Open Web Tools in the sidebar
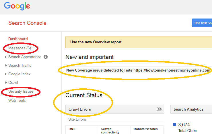Image resolution: width=212 pixels, height=134 pixels. [17, 100]
